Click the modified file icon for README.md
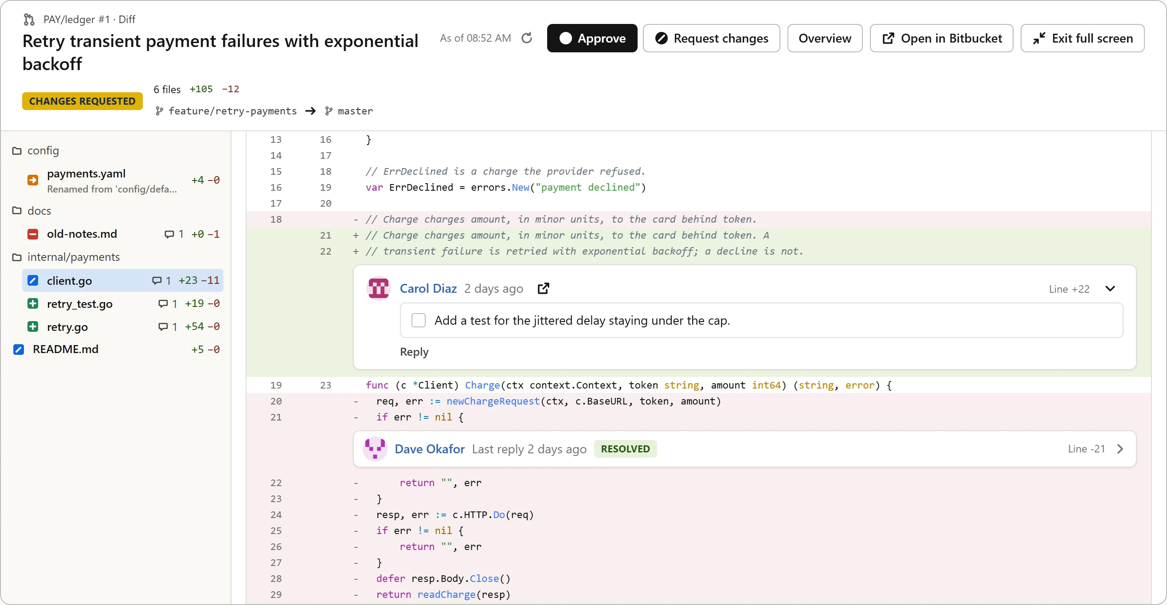 click(x=19, y=350)
